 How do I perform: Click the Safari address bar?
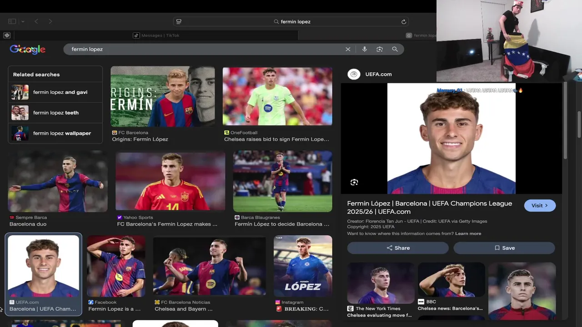click(291, 21)
